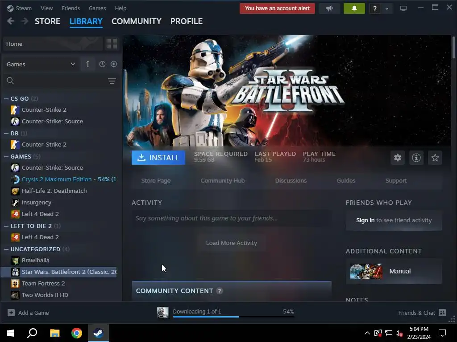Open Friends & Chat icon

point(442,313)
